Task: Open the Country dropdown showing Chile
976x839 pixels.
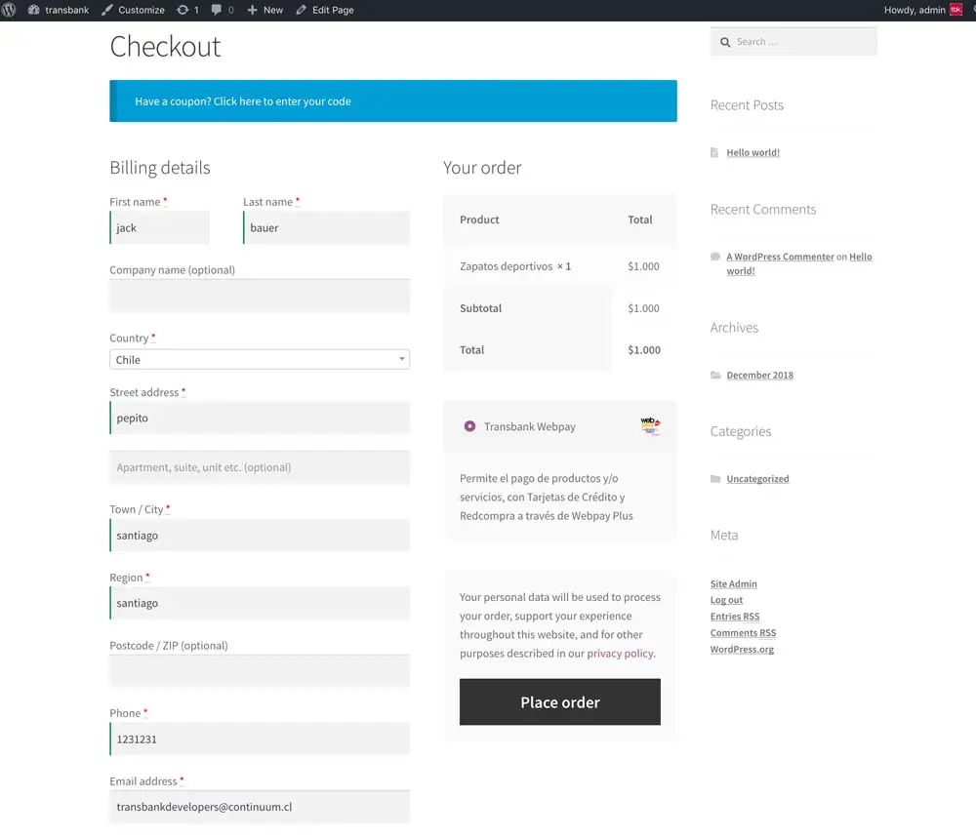Action: click(260, 360)
